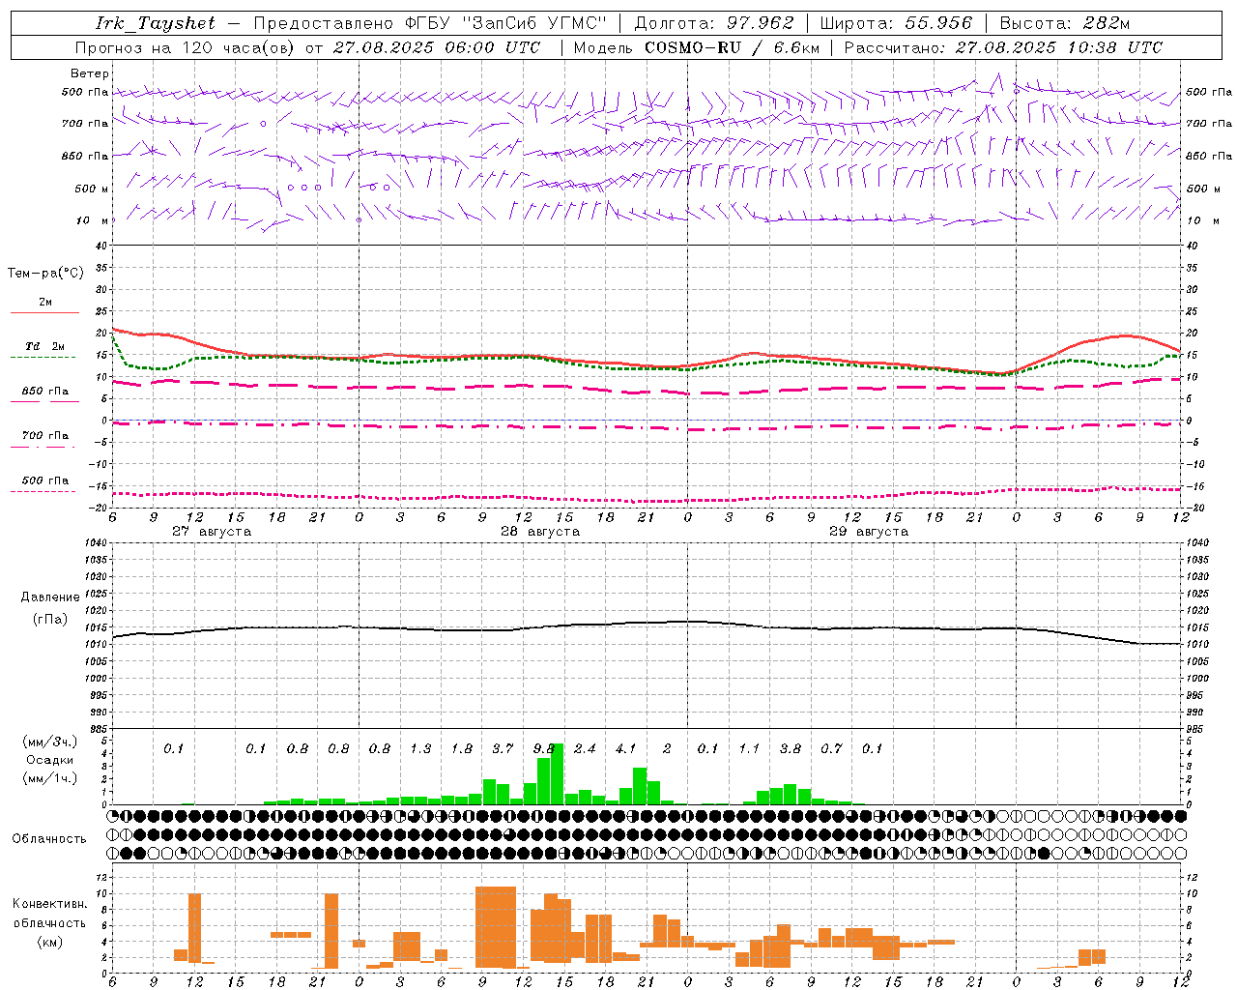1237x990 pixels.
Task: Click the Долгота: 97.962 longitude value
Action: point(713,23)
